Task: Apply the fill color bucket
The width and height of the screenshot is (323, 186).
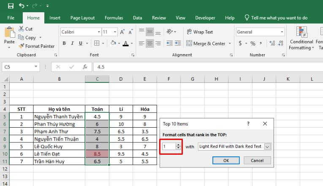Action: 113,43
